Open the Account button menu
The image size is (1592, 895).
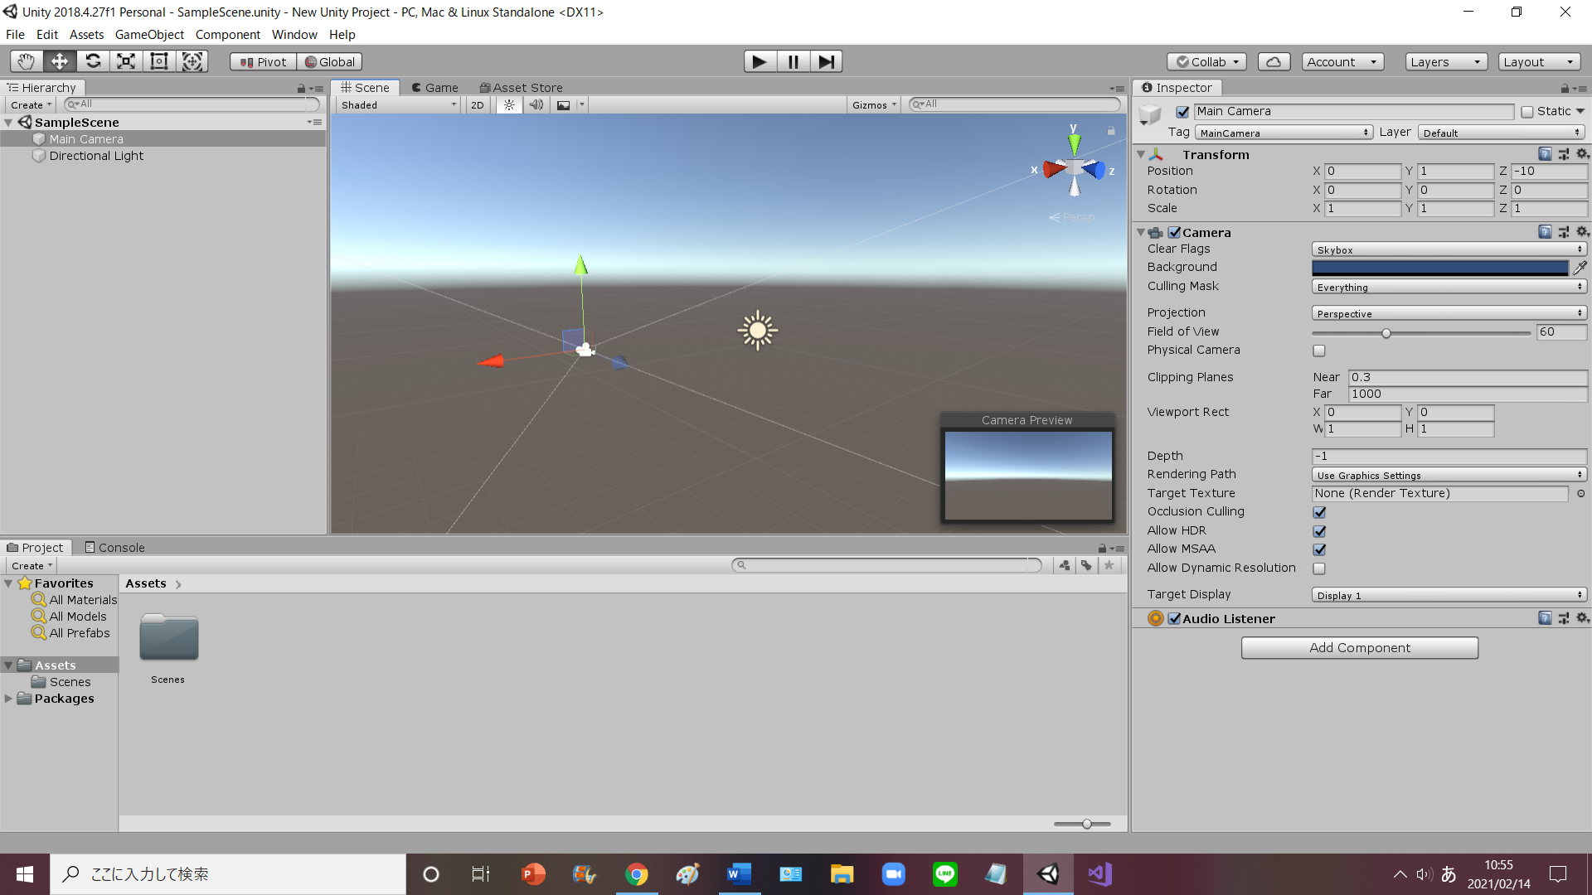coord(1342,62)
